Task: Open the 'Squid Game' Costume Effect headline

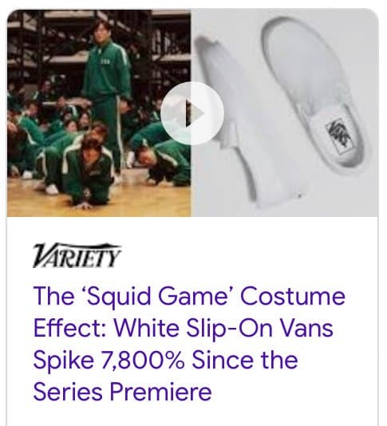Action: [x=189, y=343]
